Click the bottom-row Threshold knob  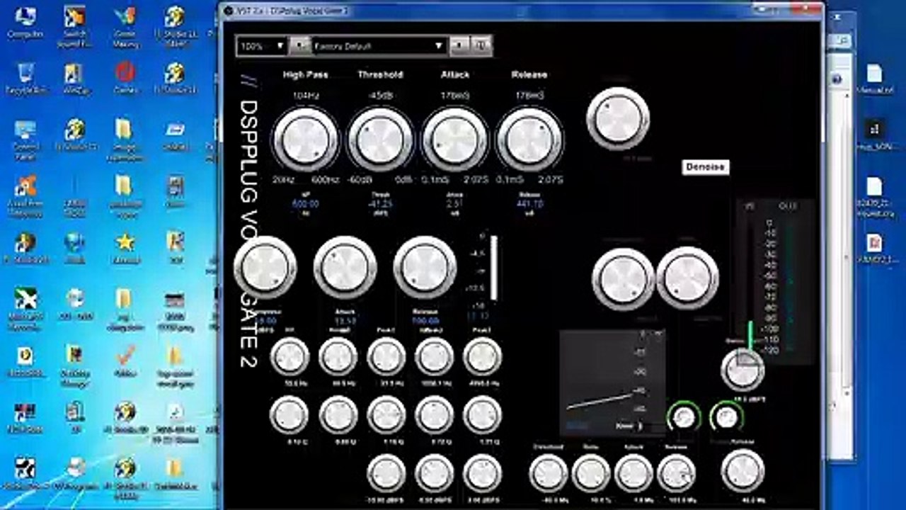[549, 473]
